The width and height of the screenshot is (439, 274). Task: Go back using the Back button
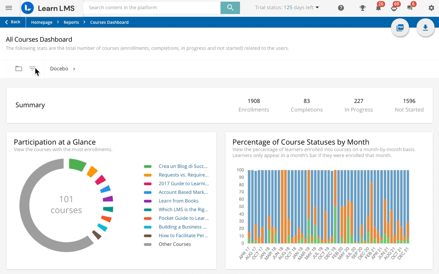[13, 22]
